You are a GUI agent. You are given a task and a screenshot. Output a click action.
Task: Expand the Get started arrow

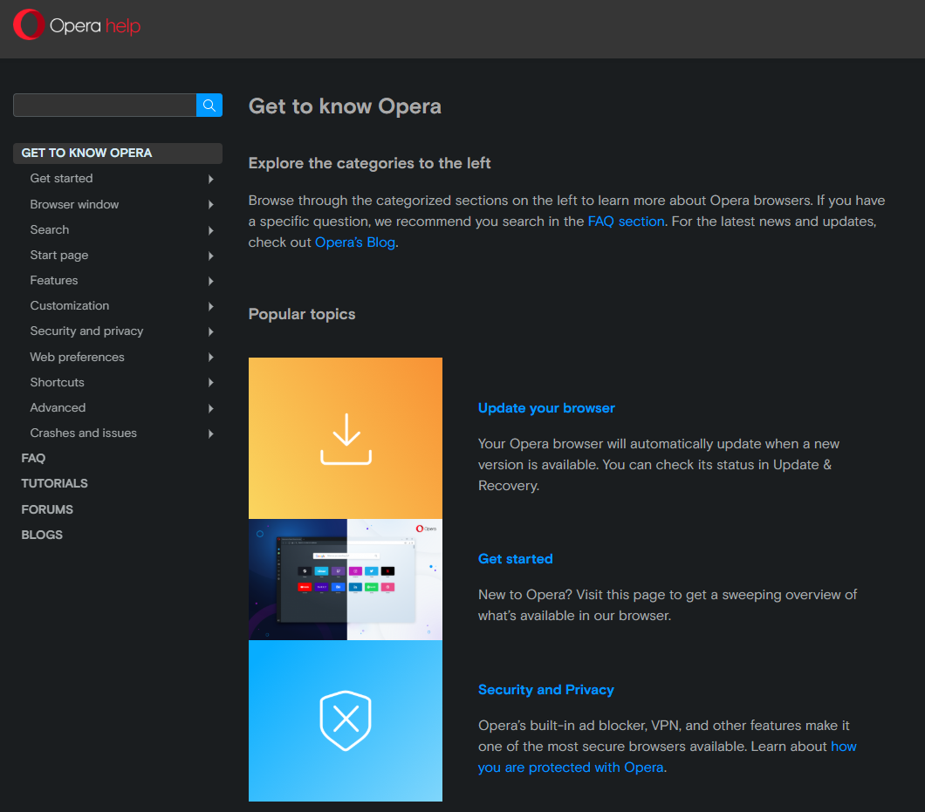(x=211, y=180)
